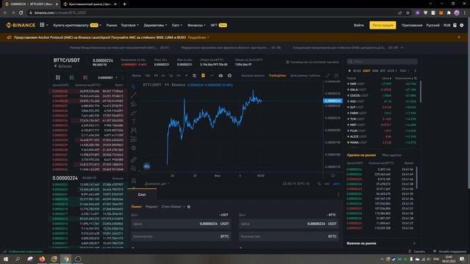
Task: Open the Купить криптовалюту menu
Action: pos(77,25)
